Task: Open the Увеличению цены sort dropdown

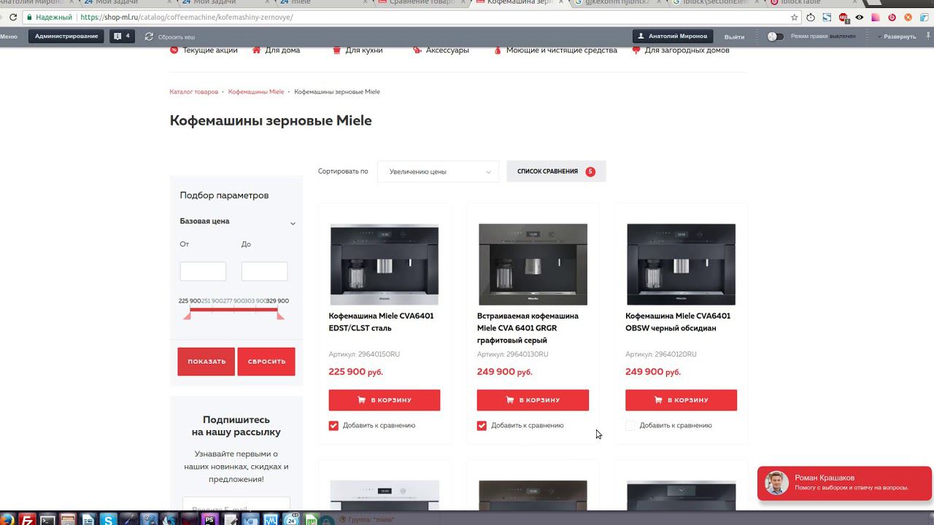Action: (438, 172)
